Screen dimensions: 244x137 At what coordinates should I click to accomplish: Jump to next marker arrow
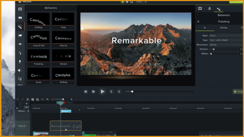119,92
